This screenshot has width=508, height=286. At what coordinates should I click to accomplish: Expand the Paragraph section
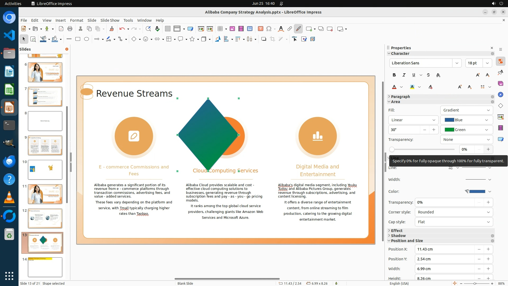pyautogui.click(x=400, y=97)
